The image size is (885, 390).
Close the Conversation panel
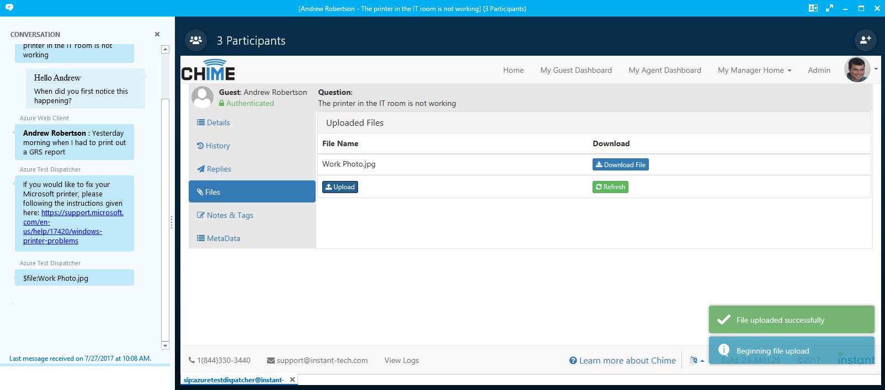(x=157, y=34)
